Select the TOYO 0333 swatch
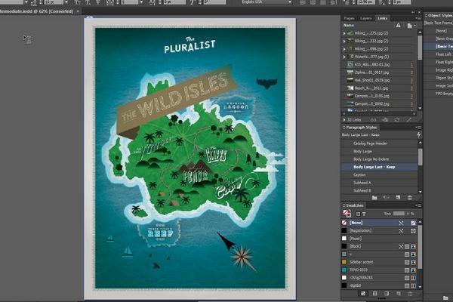 pos(379,270)
